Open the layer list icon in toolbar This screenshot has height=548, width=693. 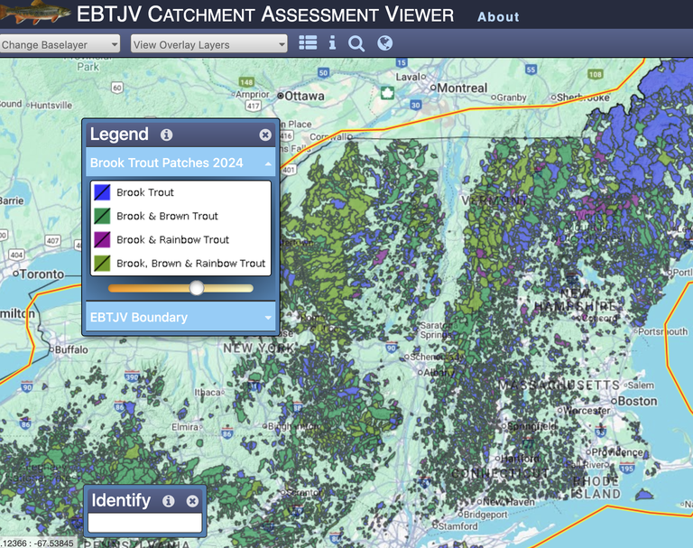coord(308,43)
